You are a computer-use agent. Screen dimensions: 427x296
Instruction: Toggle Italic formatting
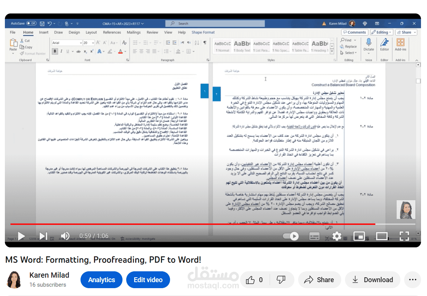click(61, 51)
